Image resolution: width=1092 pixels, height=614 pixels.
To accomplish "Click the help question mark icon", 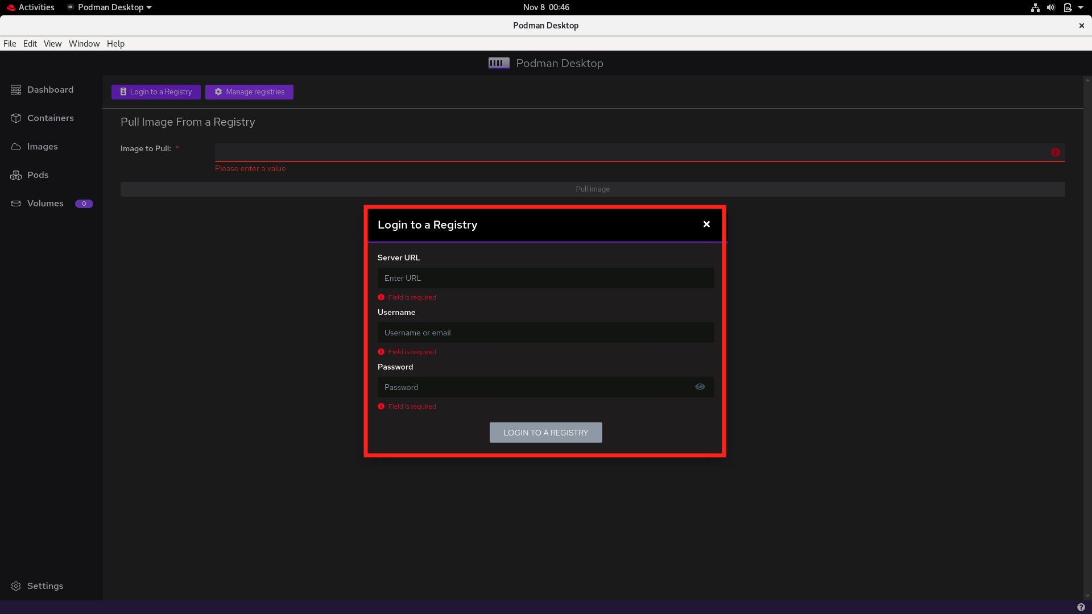I will tap(1081, 607).
